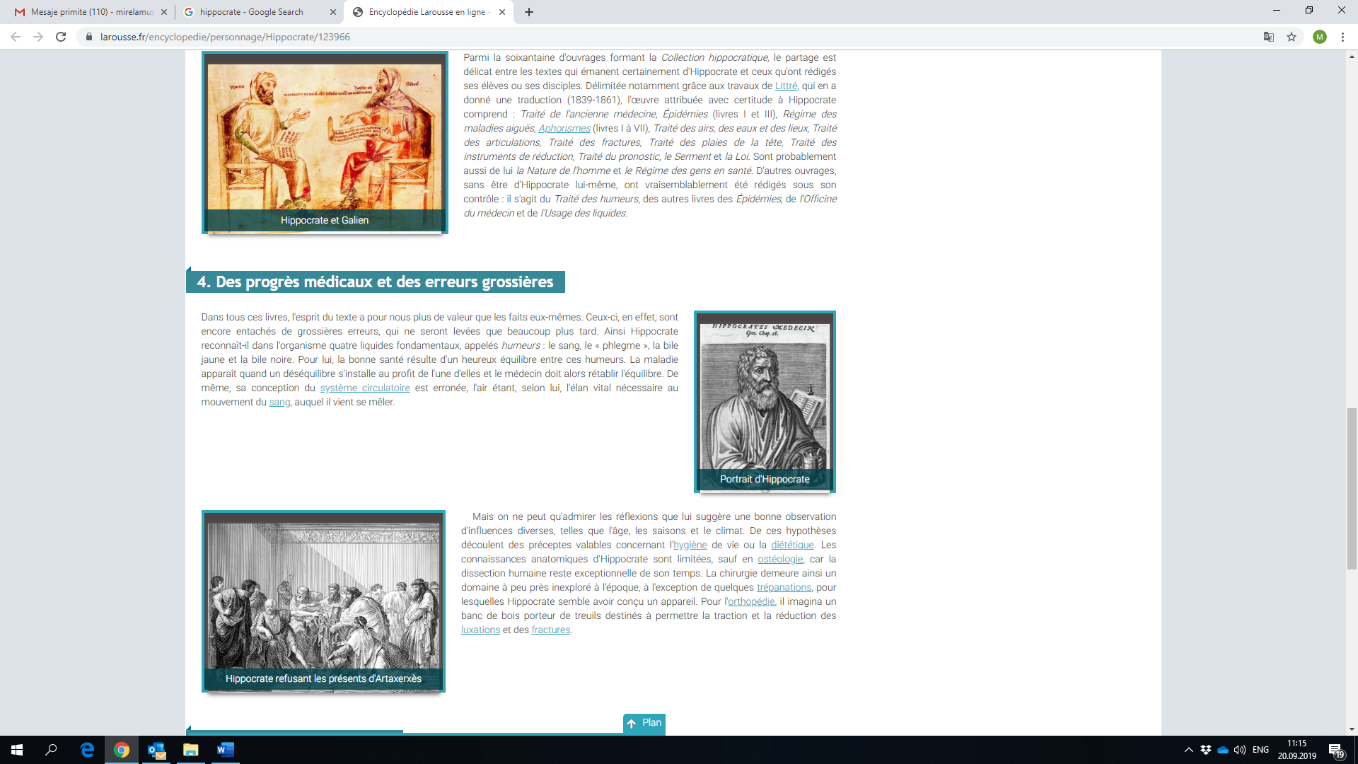Switch to the Gmail Mesaje primite tab

(92, 12)
